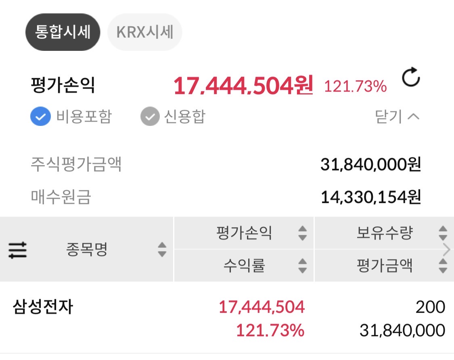Sort by 종목명 column arrows
The width and height of the screenshot is (454, 360).
click(x=162, y=250)
